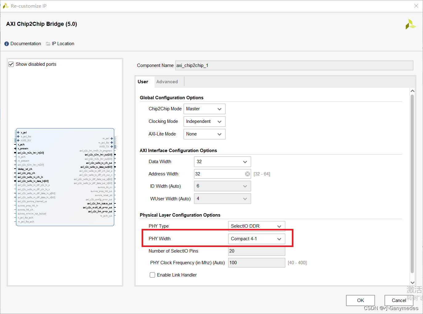Click the vertical scrollbar thumb in options panel

[x=413, y=184]
